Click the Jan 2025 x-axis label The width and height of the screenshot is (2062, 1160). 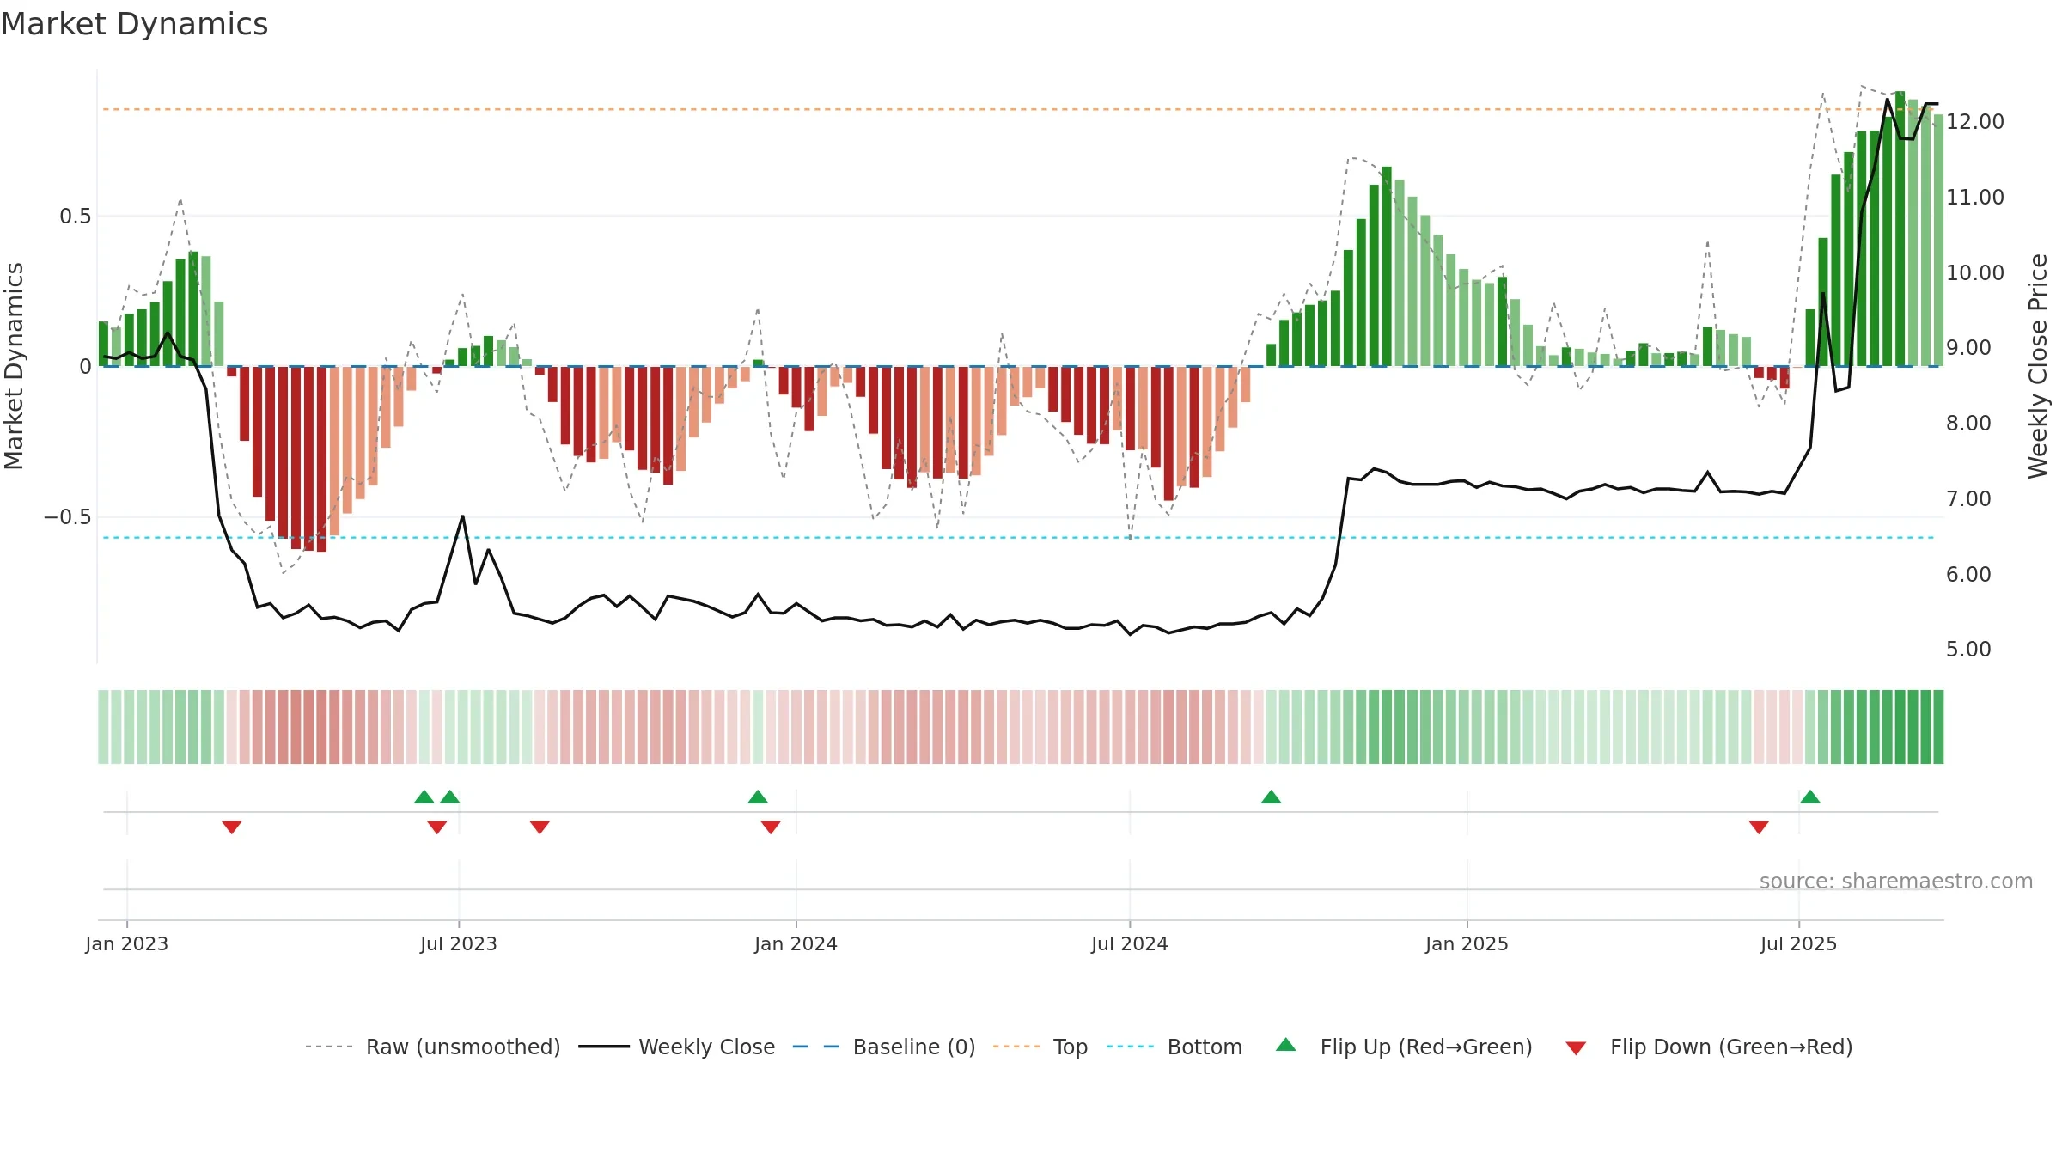click(x=1467, y=943)
